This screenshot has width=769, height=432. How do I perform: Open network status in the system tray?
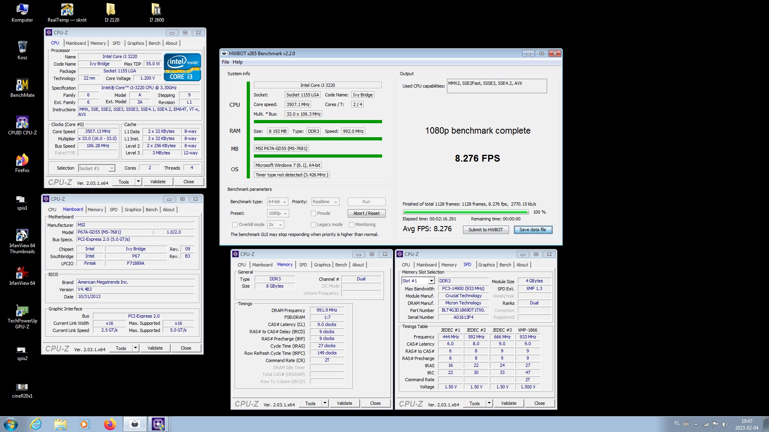pos(706,424)
